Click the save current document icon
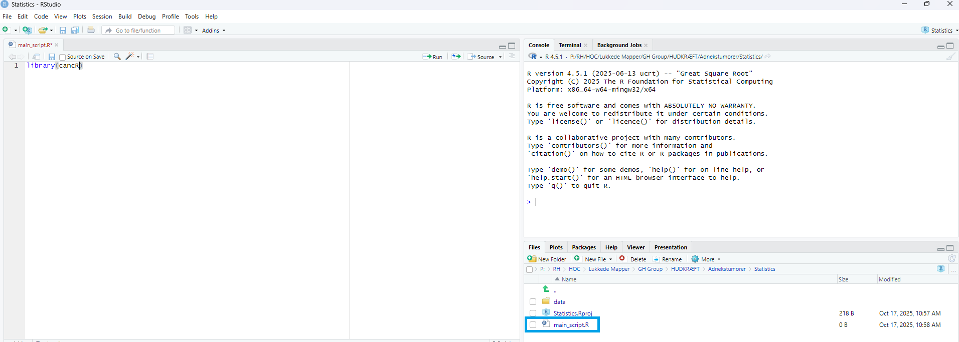The width and height of the screenshot is (959, 342). 52,57
